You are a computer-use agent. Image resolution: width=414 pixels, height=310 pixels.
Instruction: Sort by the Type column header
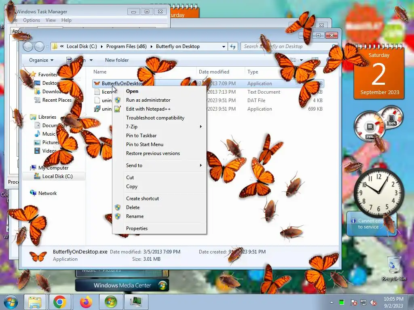tap(253, 72)
